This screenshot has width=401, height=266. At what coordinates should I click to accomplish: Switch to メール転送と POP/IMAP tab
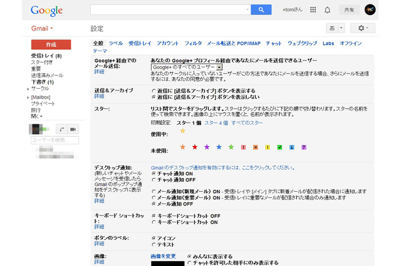[x=234, y=43]
